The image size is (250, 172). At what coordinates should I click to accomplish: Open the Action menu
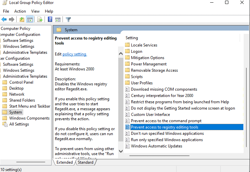20,11
